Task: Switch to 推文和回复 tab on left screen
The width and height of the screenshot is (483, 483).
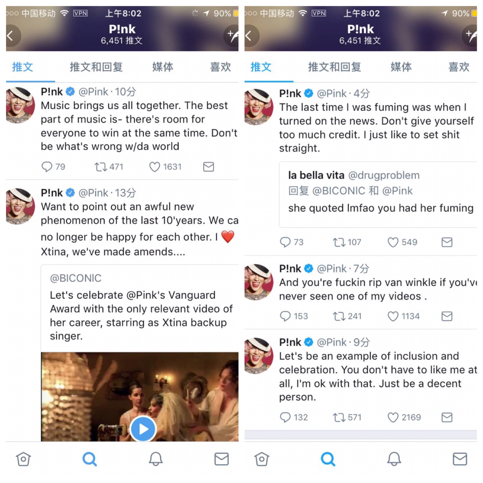Action: pos(96,67)
